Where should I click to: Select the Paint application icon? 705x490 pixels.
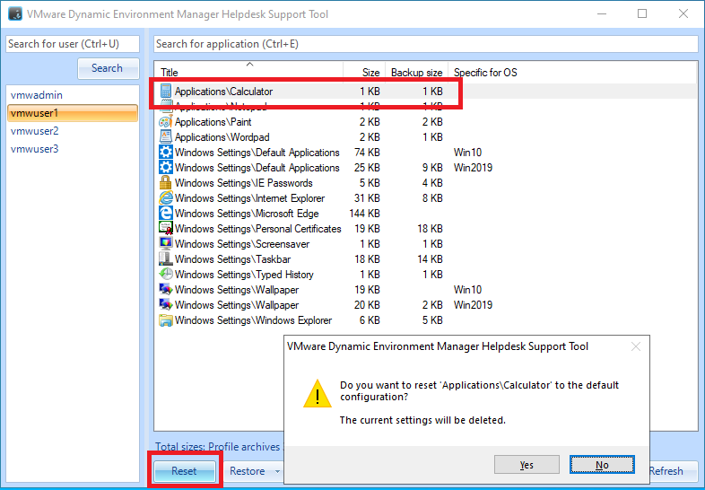(166, 122)
